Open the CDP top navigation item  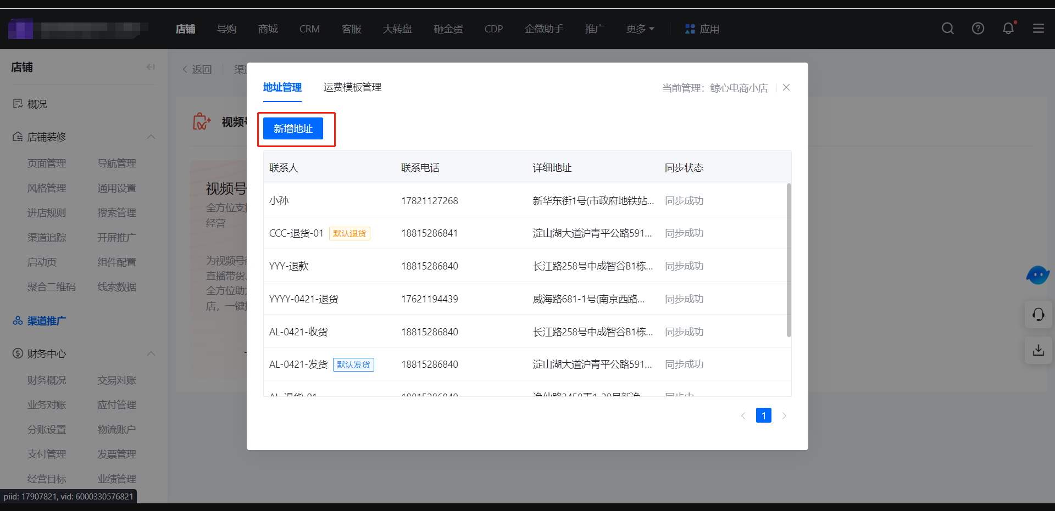pyautogui.click(x=494, y=29)
